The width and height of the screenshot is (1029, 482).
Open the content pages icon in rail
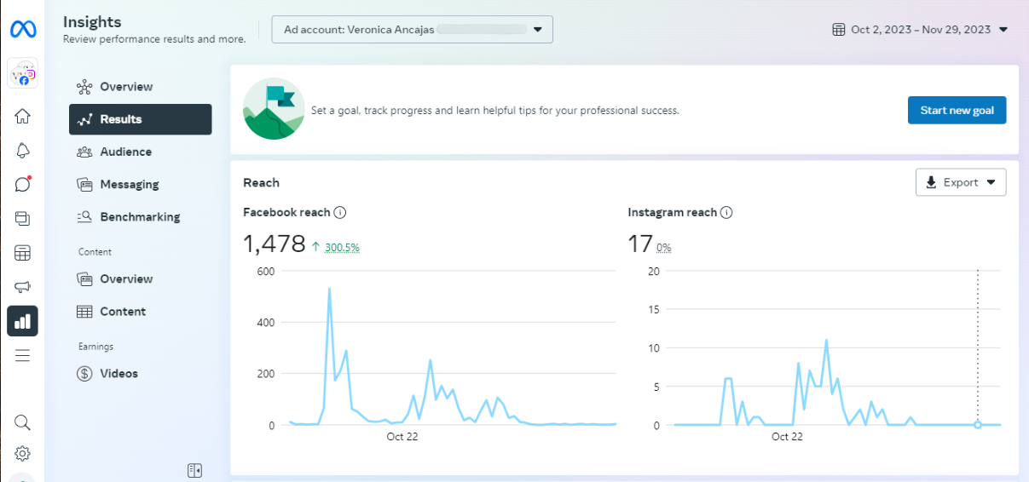point(23,219)
